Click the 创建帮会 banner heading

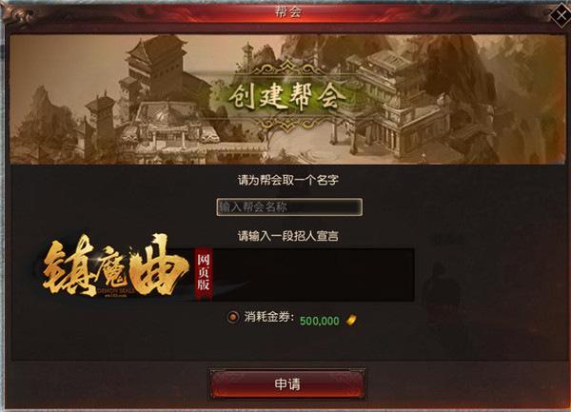[287, 97]
